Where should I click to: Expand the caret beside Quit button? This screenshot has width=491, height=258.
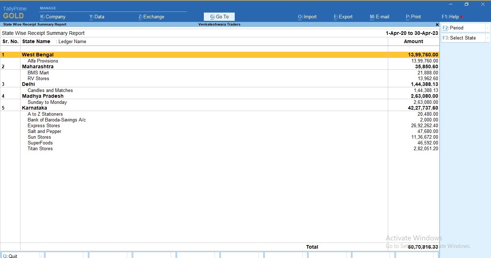point(41,256)
